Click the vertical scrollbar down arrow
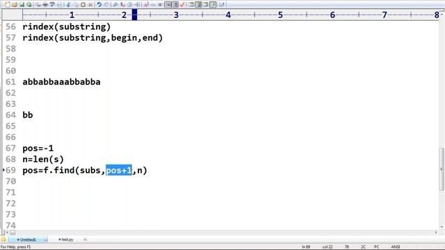This screenshot has width=445, height=250. 442,227
